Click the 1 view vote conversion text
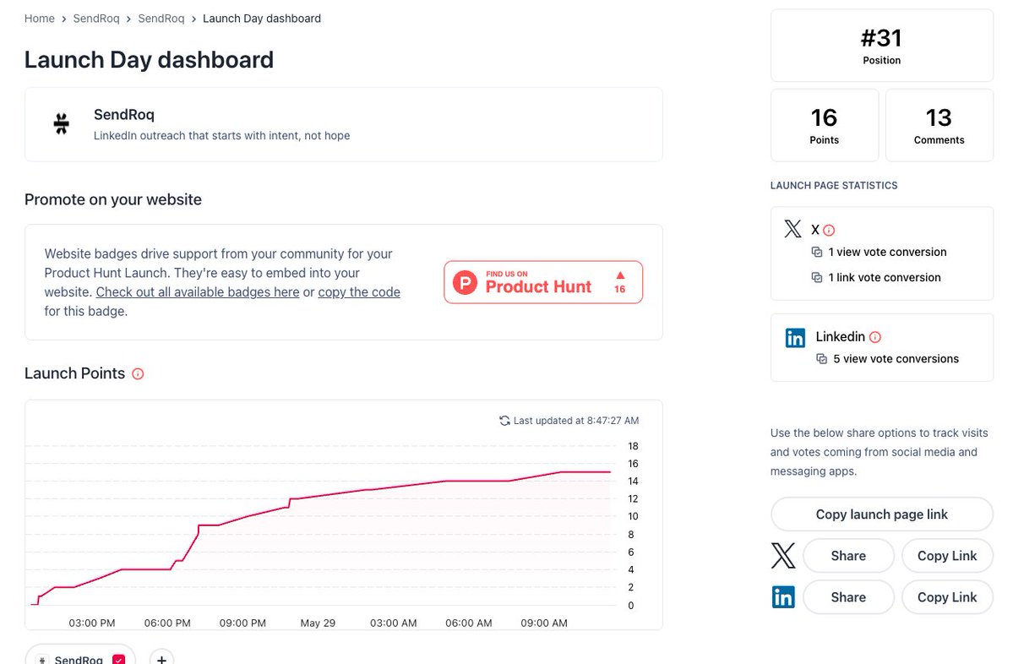Viewport: 1013px width, 664px height. [888, 252]
